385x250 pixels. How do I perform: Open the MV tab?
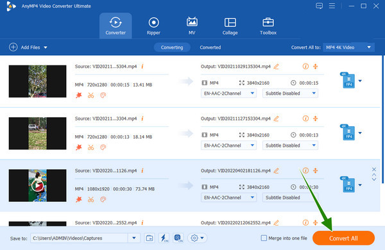point(192,26)
